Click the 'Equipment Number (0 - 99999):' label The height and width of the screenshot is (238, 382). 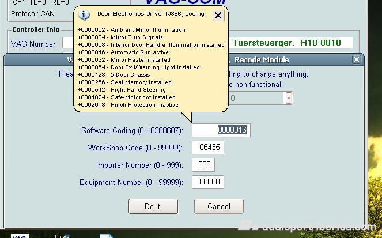point(131,183)
